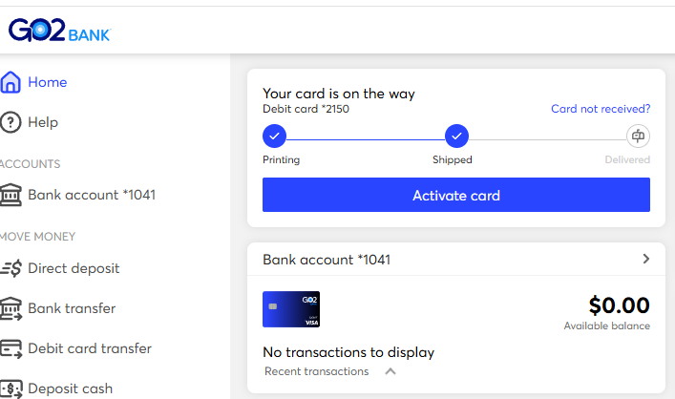Screen dimensions: 675x399
Task: Click the Debit card transfer icon
Action: 11,348
